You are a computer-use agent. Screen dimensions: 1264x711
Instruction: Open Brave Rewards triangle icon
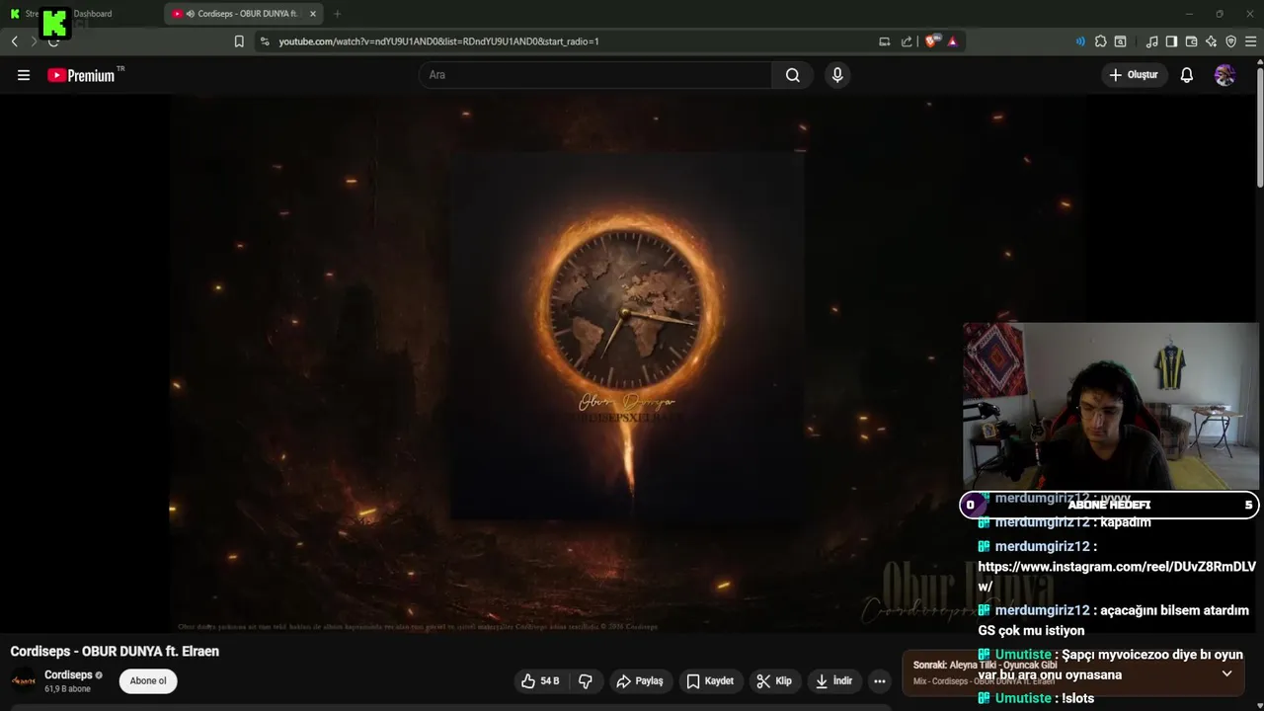952,41
